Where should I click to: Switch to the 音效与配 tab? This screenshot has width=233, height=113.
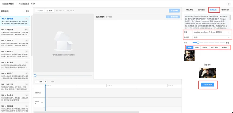pos(225,10)
